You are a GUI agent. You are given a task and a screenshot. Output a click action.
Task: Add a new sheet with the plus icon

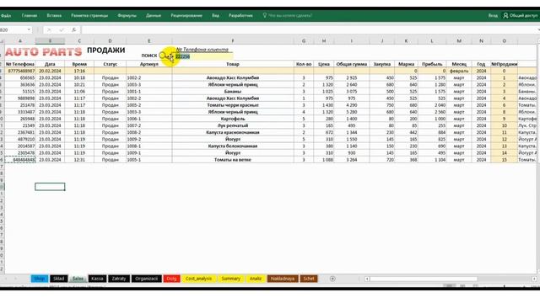point(332,279)
